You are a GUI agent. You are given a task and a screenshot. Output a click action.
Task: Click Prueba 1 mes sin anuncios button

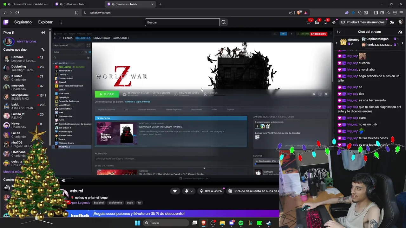[363, 22]
